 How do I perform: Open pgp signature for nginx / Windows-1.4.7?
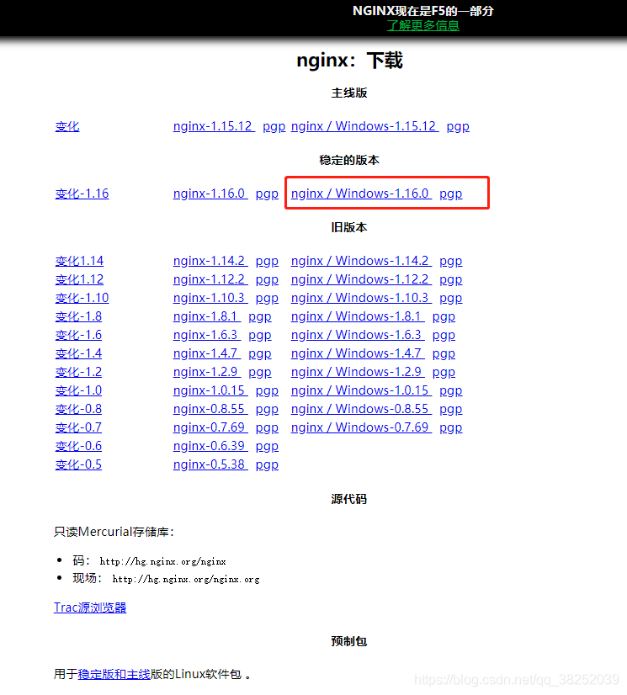tap(444, 353)
